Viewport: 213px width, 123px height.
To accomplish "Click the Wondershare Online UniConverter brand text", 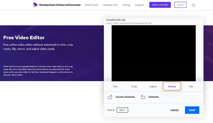I will [60, 5].
